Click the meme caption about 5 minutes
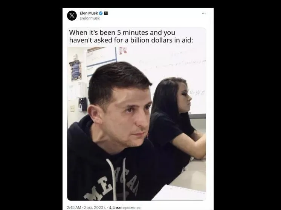 click(131, 36)
